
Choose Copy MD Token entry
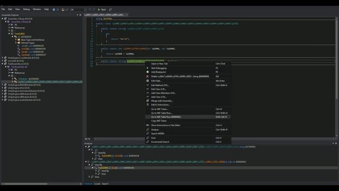(188, 121)
